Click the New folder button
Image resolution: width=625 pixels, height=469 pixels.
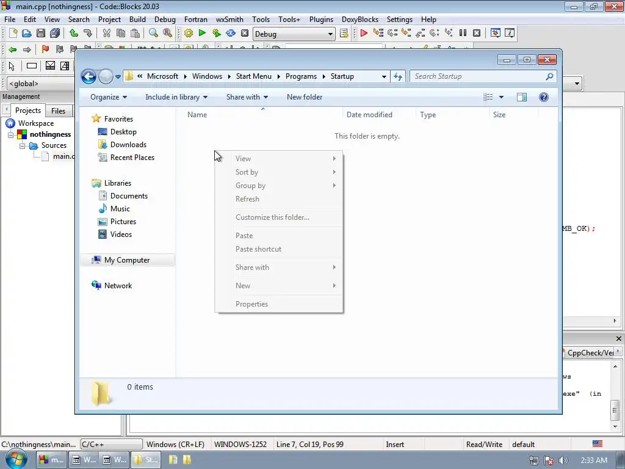(305, 97)
